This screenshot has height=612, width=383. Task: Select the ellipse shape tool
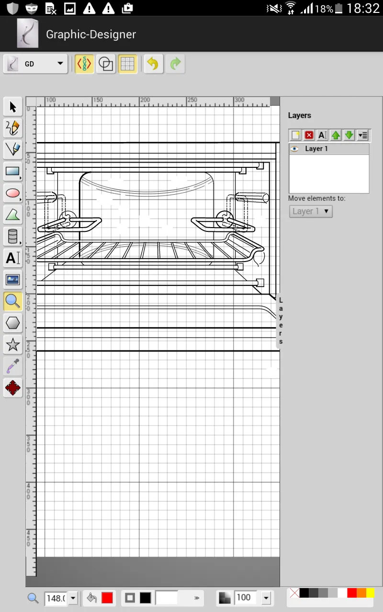click(x=13, y=193)
